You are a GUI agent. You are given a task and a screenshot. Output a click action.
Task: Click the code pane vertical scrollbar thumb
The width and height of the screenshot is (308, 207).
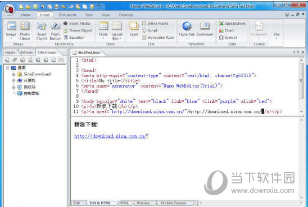(x=301, y=80)
